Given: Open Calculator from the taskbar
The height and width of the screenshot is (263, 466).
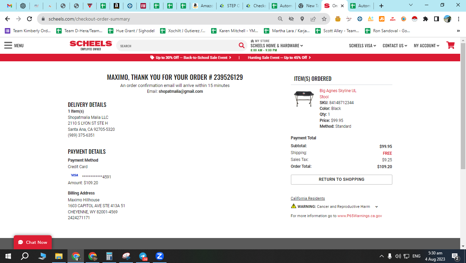Looking at the screenshot, I should pyautogui.click(x=109, y=256).
